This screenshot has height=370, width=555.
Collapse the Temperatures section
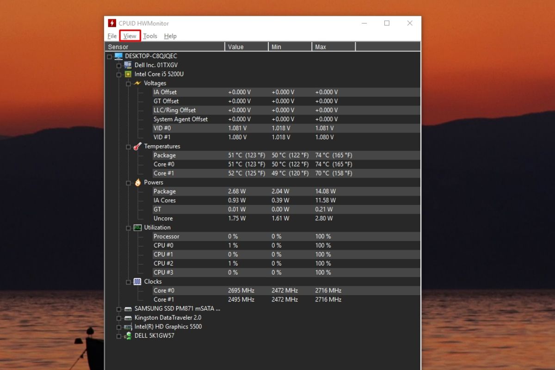(129, 147)
